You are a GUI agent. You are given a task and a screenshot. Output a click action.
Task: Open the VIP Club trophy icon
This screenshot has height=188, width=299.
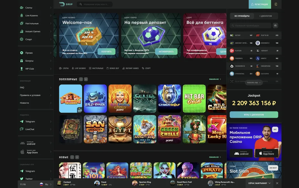22,69
